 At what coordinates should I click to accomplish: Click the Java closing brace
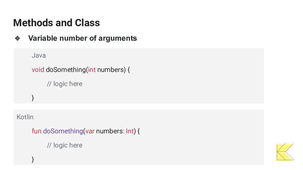coord(33,98)
